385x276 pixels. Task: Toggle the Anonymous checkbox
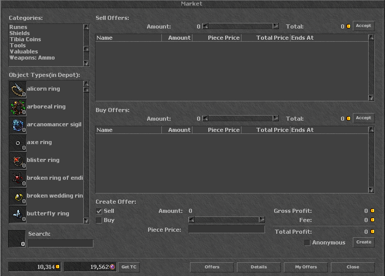(307, 243)
